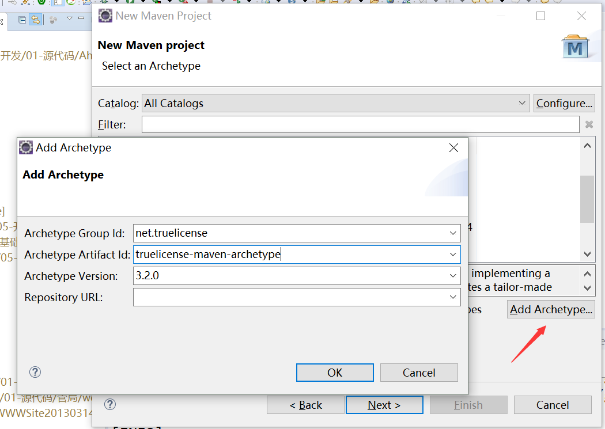Click the archetype list scroll down arrow
This screenshot has width=605, height=429.
click(x=587, y=254)
